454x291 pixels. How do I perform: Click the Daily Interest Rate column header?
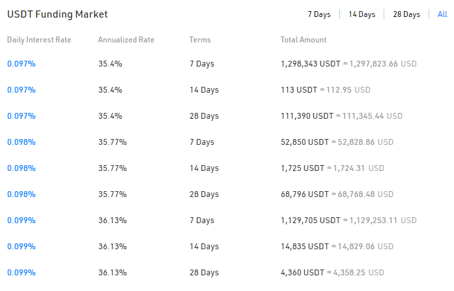point(39,40)
